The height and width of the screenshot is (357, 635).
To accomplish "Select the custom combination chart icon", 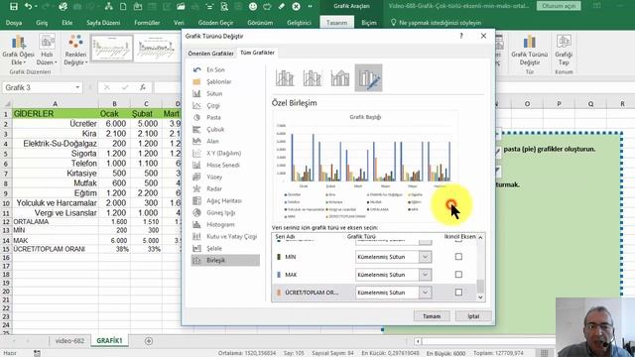I will (x=368, y=77).
